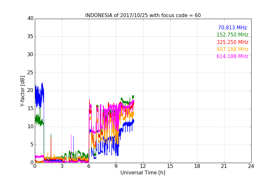Click the 'Y-factor [dB]' axis label
The image size is (279, 186).
click(x=22, y=91)
